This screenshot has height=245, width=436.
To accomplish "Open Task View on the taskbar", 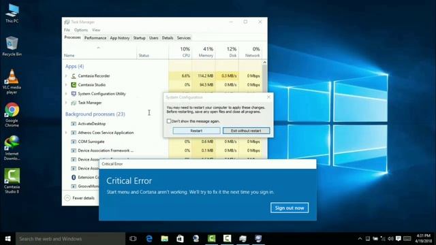I will [133, 239].
